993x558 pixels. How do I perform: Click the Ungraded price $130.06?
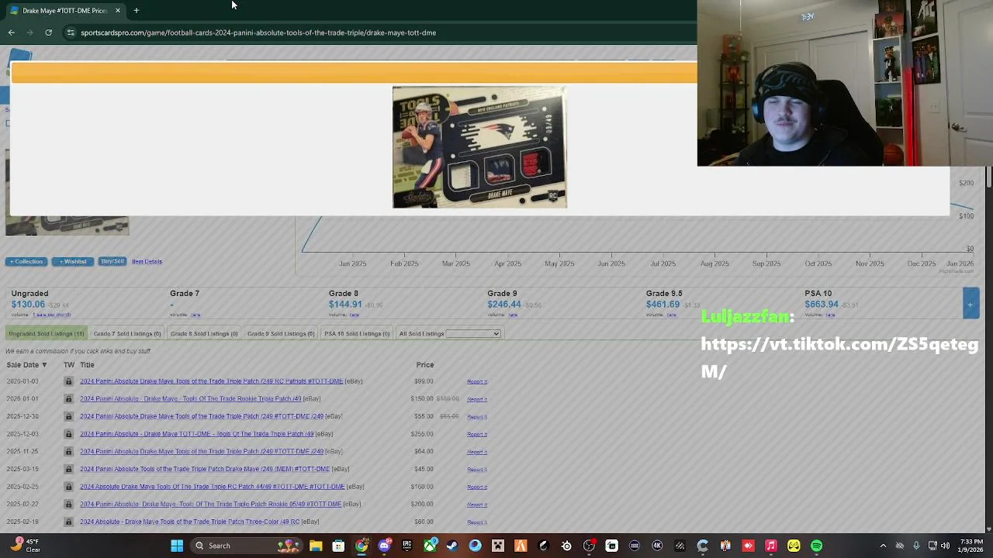coord(28,305)
